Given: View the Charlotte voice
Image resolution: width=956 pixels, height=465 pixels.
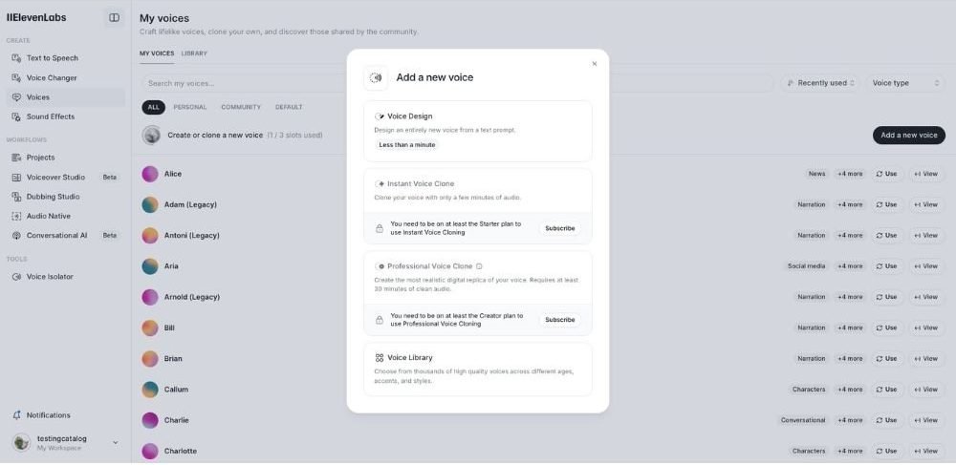Looking at the screenshot, I should tap(926, 452).
